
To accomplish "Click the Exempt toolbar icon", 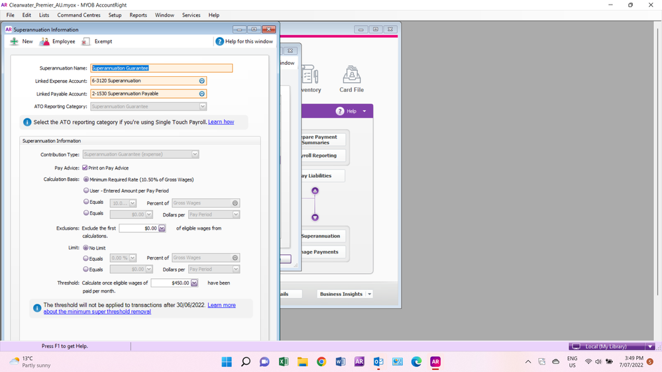I will pos(85,42).
